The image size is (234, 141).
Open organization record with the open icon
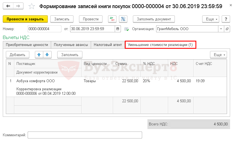tap(227, 29)
